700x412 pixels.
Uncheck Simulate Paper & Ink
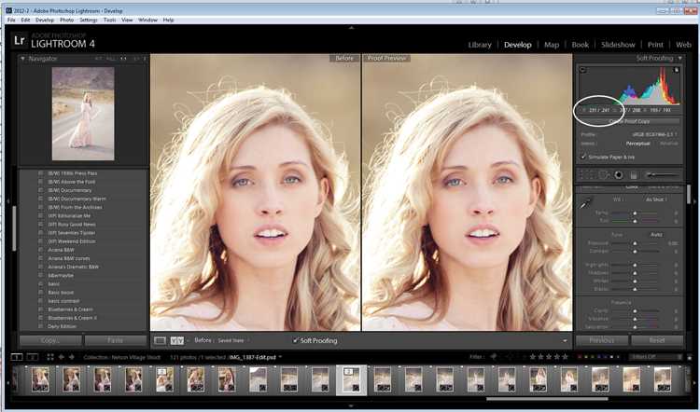coord(583,157)
